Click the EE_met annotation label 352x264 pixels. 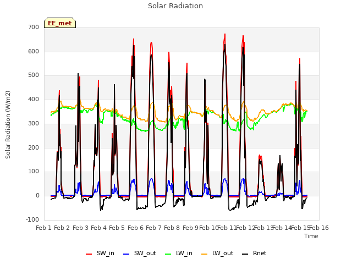tap(60, 23)
